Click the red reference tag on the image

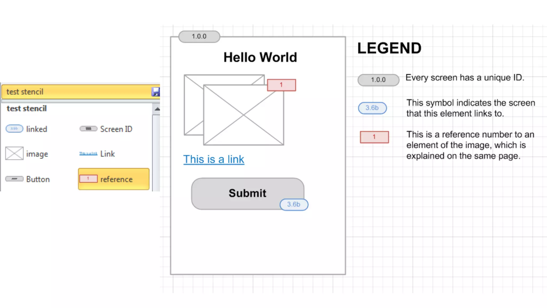pos(281,85)
